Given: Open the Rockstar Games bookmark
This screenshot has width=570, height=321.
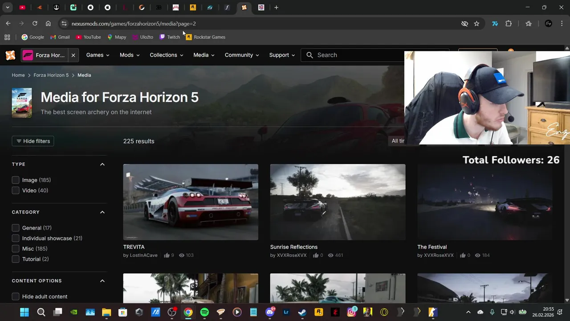Looking at the screenshot, I should pyautogui.click(x=206, y=37).
